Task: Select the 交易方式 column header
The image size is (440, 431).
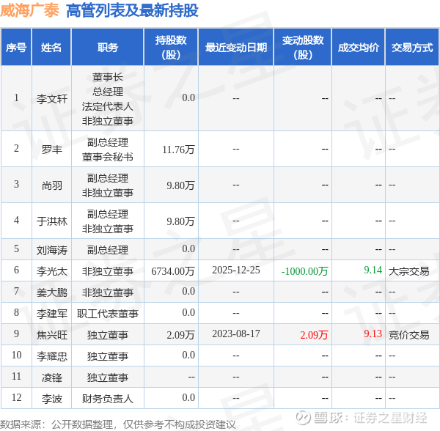Action: tap(412, 48)
